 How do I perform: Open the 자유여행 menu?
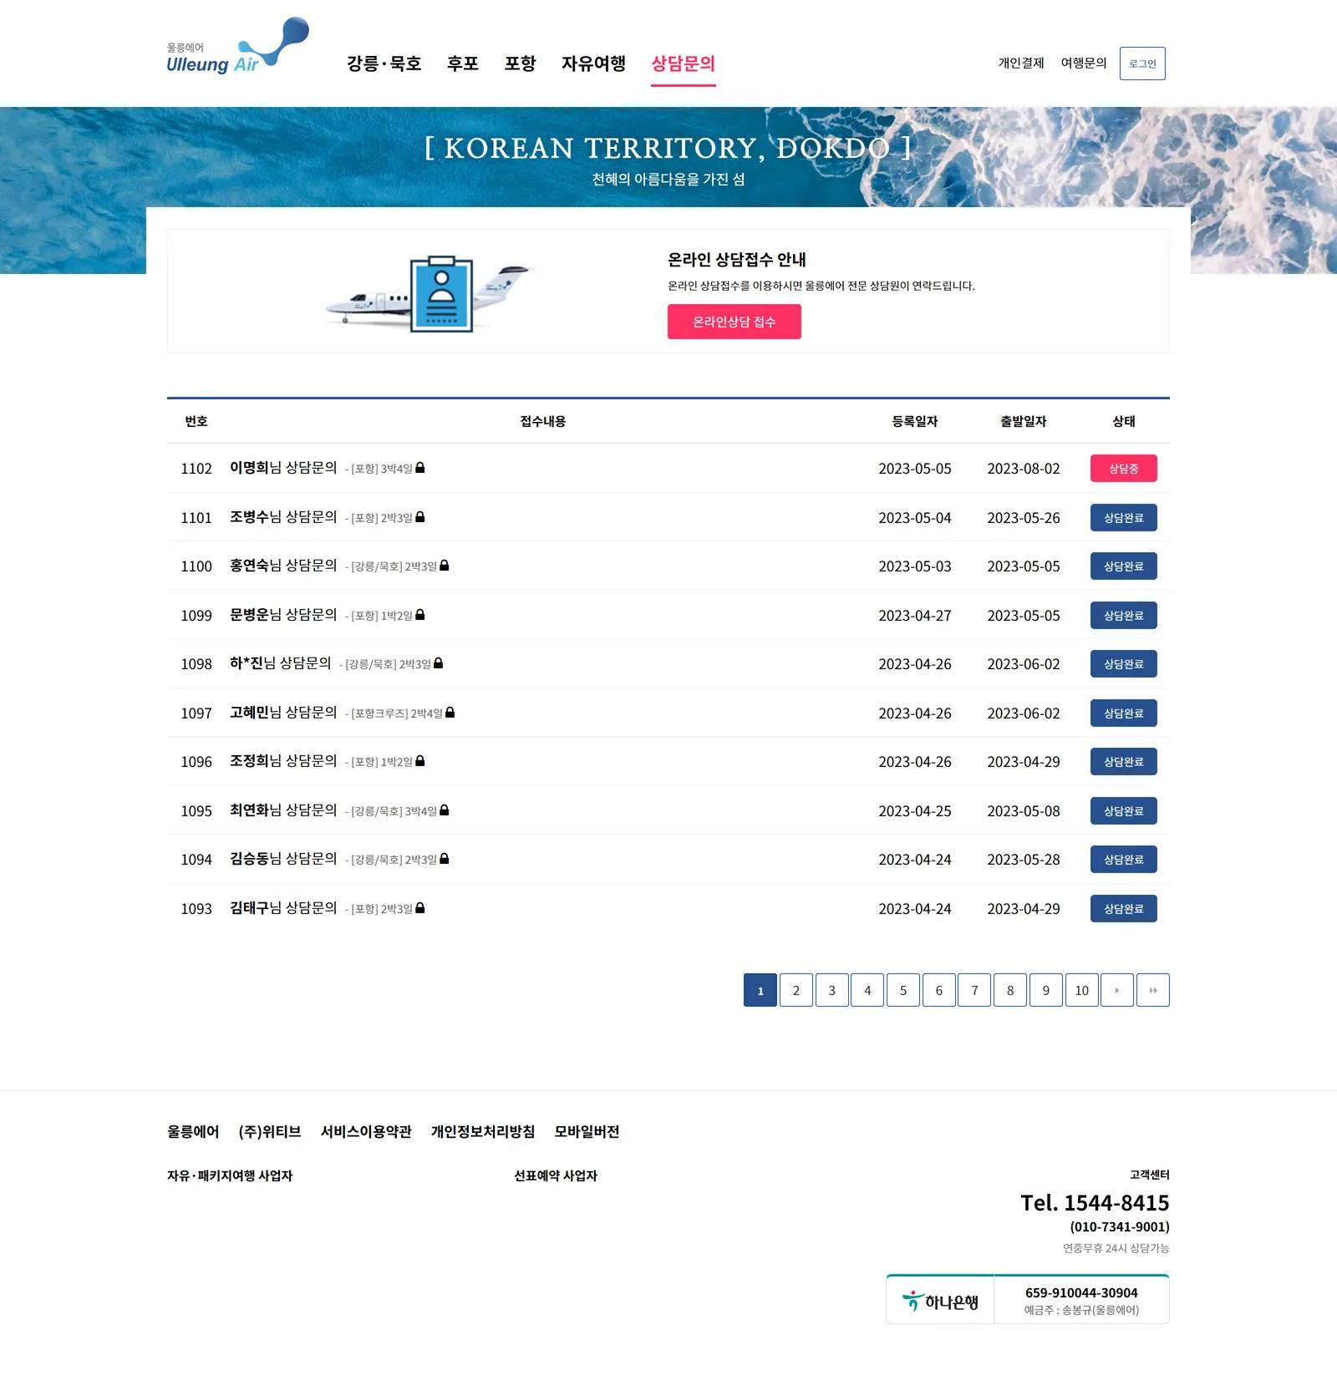594,63
